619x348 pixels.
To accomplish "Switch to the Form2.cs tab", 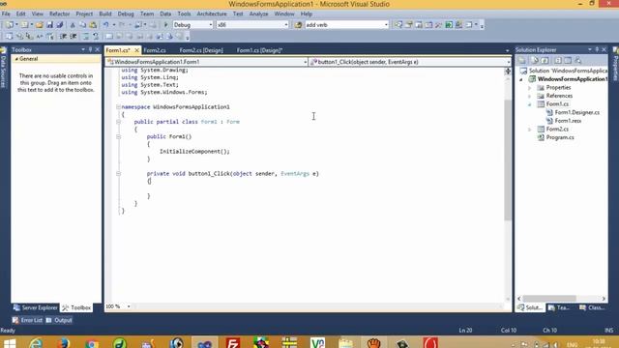I will (x=155, y=50).
